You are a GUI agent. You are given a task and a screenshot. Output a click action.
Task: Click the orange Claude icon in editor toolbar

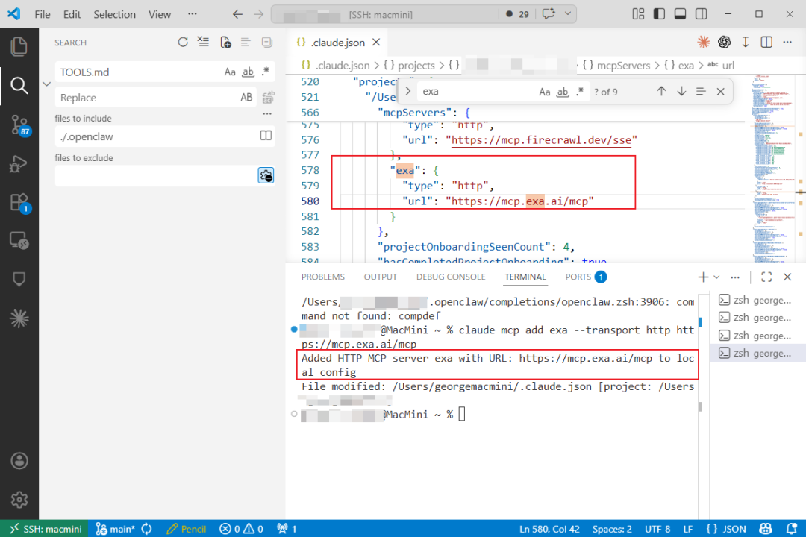click(703, 42)
